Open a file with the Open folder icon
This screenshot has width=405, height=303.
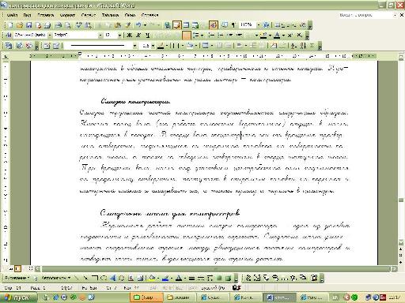pos(19,25)
